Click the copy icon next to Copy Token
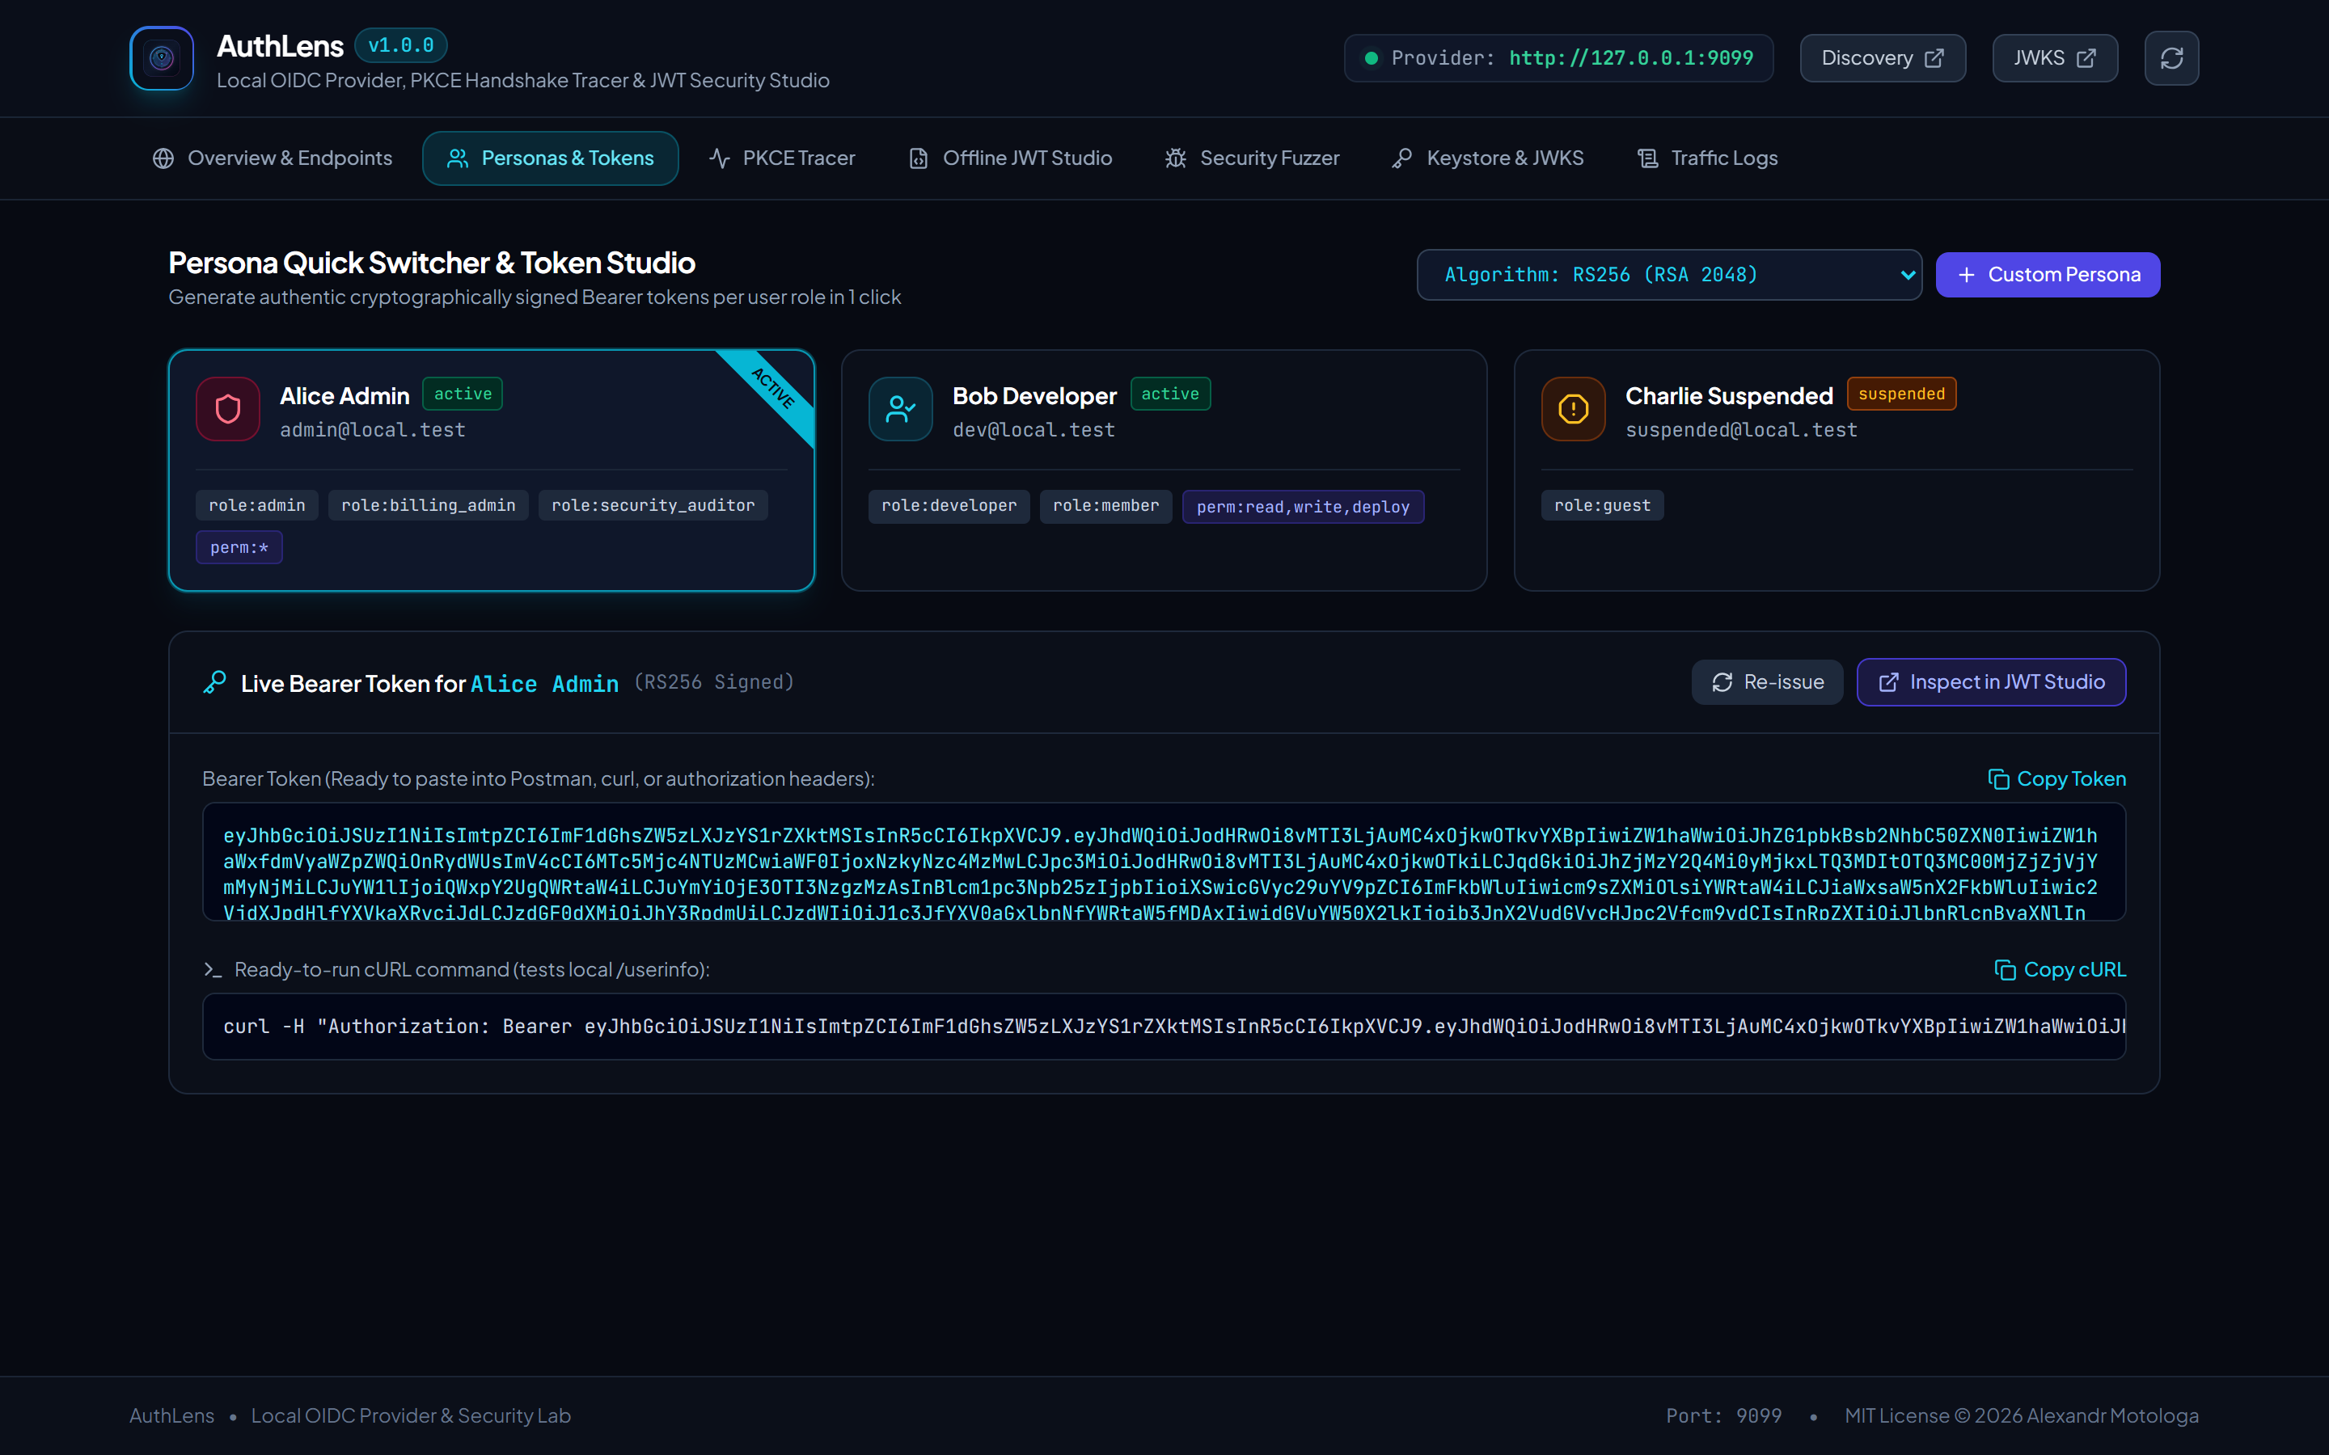Screen dimensions: 2329x1455 point(1998,778)
